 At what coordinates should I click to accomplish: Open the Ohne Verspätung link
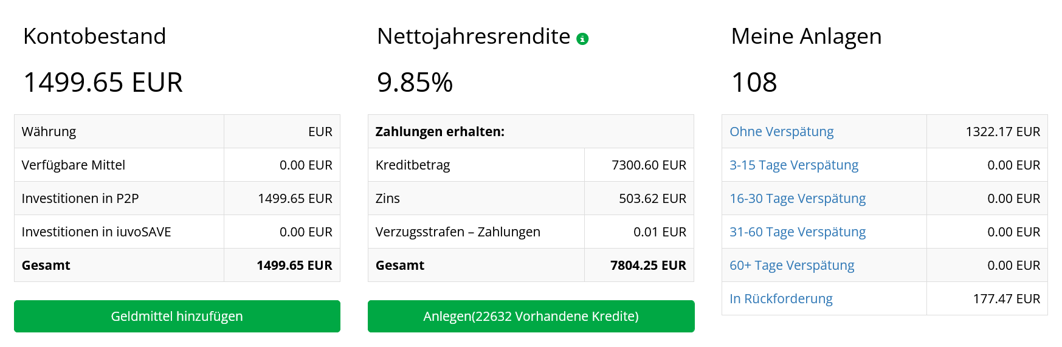(781, 132)
